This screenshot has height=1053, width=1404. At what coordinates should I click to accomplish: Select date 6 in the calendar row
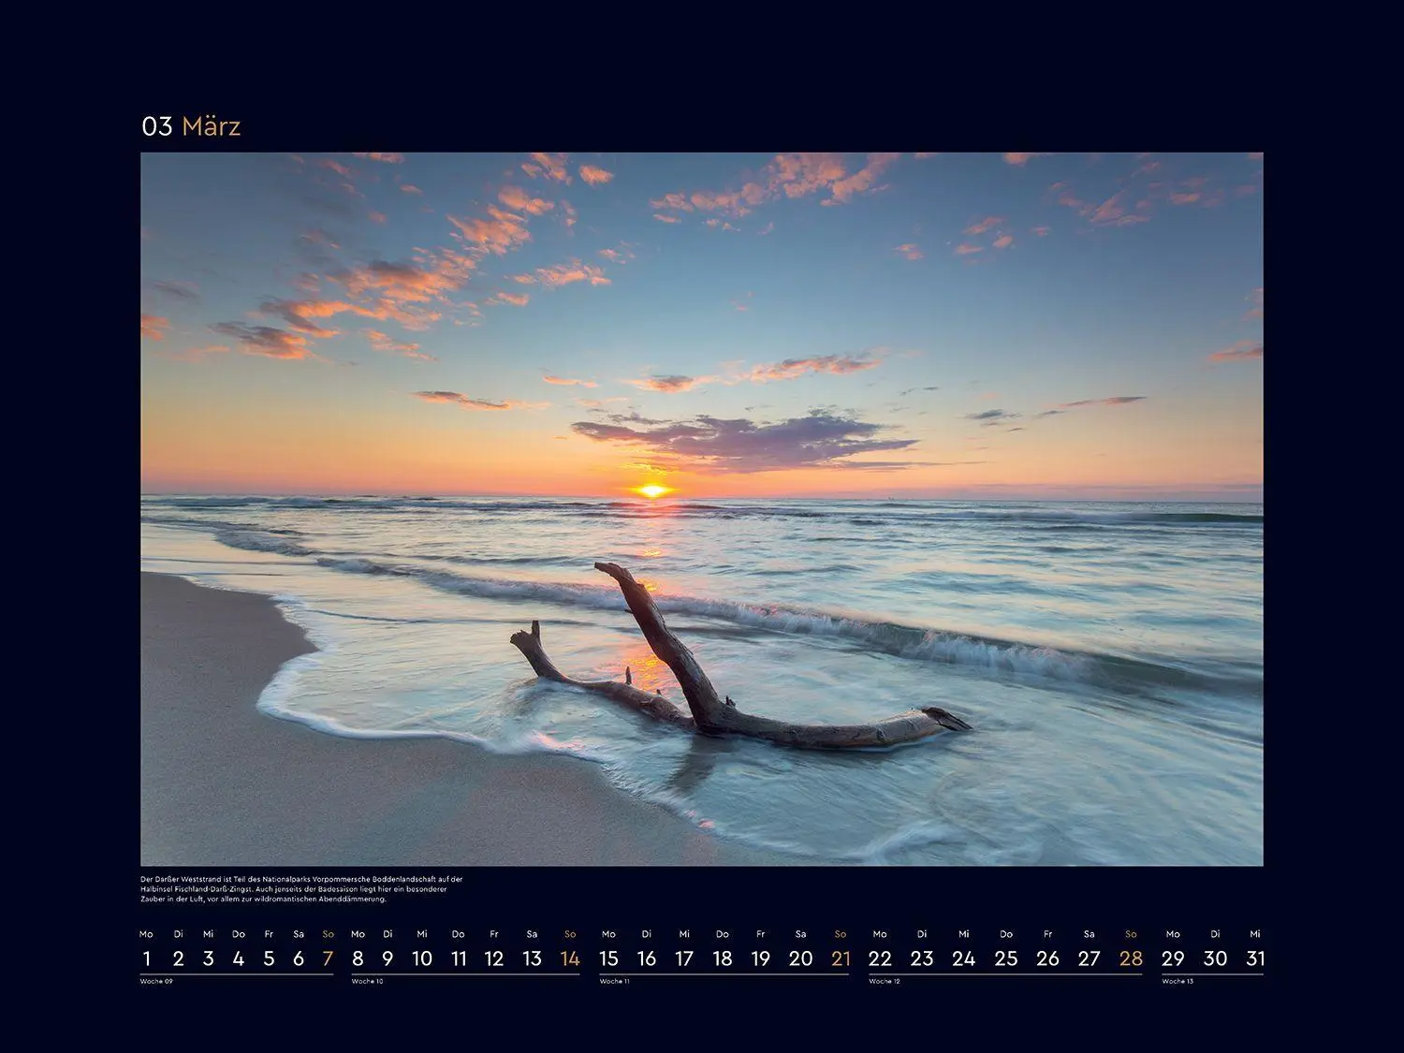[299, 958]
